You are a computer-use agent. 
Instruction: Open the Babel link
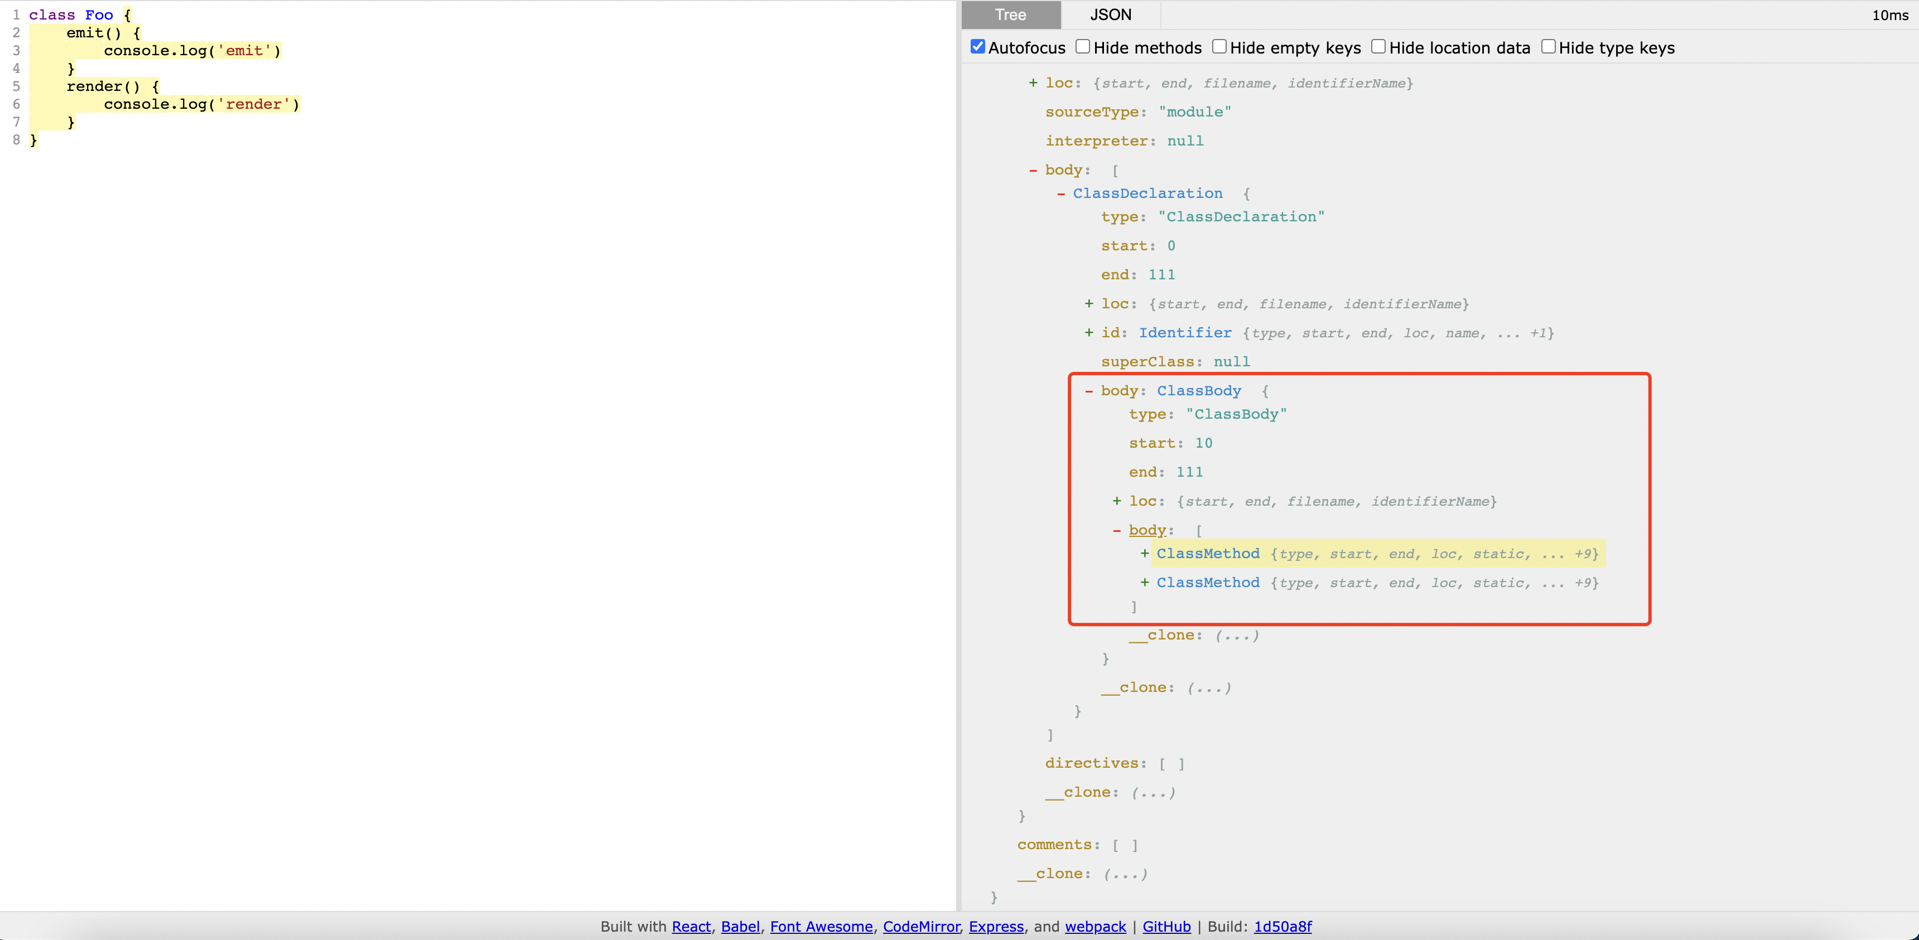pos(740,927)
